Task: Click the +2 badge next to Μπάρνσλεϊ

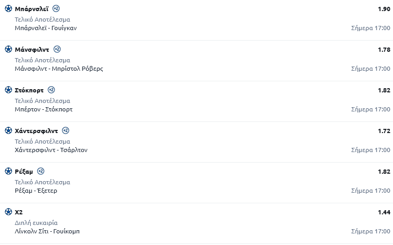Action: [57, 8]
